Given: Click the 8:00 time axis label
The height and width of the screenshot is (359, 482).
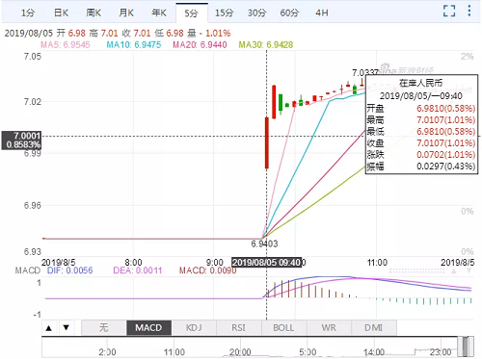Looking at the screenshot, I should tap(133, 263).
